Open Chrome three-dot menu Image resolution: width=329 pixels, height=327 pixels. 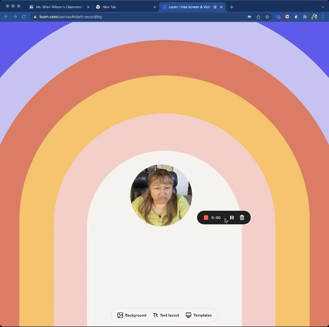point(323,17)
